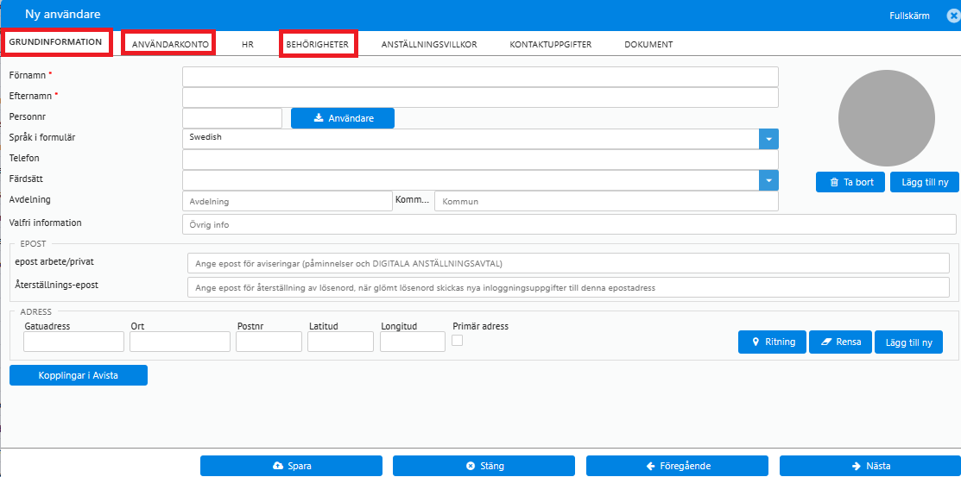Click Lägg till ny in the address section
Image resolution: width=961 pixels, height=477 pixels.
[x=909, y=342]
